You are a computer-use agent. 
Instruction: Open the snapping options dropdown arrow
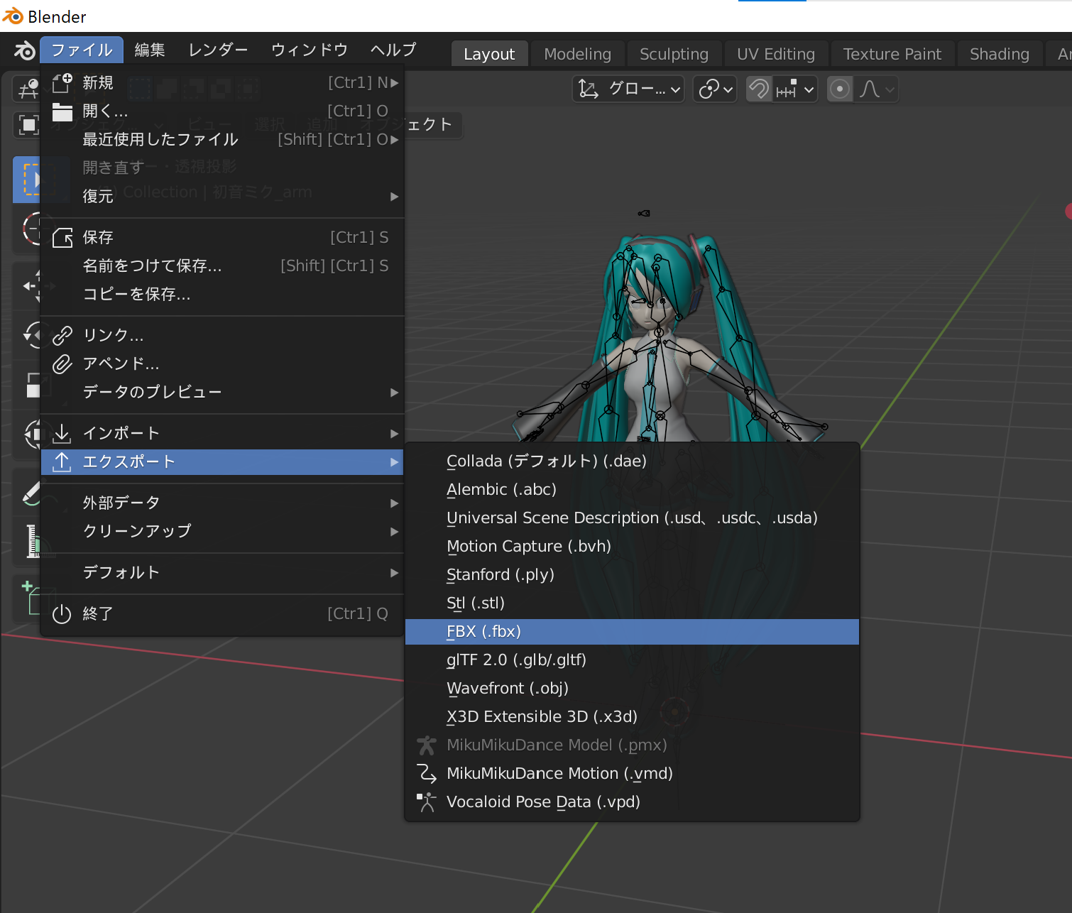click(809, 89)
